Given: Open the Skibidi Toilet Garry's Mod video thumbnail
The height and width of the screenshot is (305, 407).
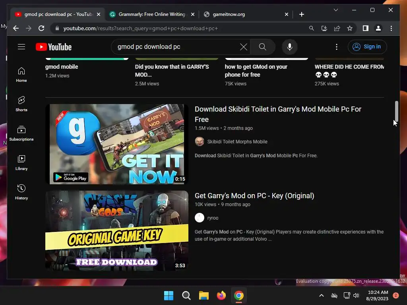Looking at the screenshot, I should [117, 144].
